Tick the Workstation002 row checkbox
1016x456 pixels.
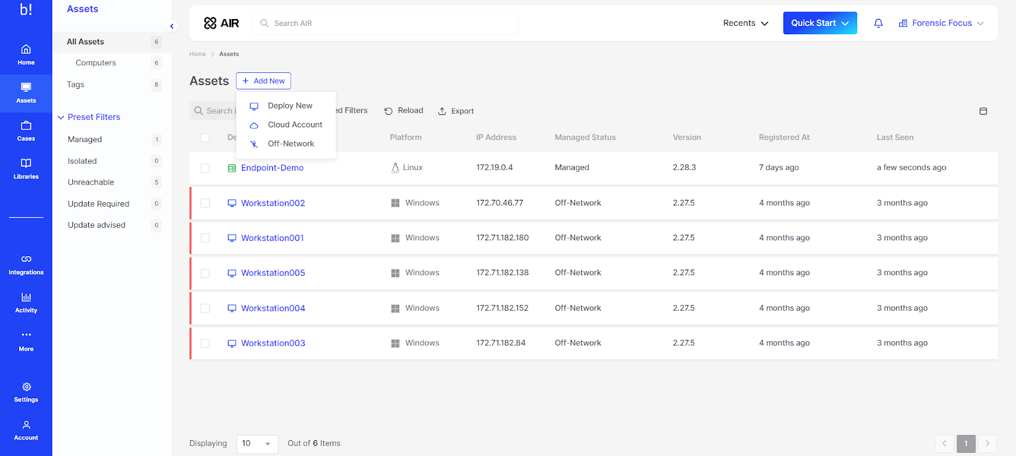(x=205, y=203)
